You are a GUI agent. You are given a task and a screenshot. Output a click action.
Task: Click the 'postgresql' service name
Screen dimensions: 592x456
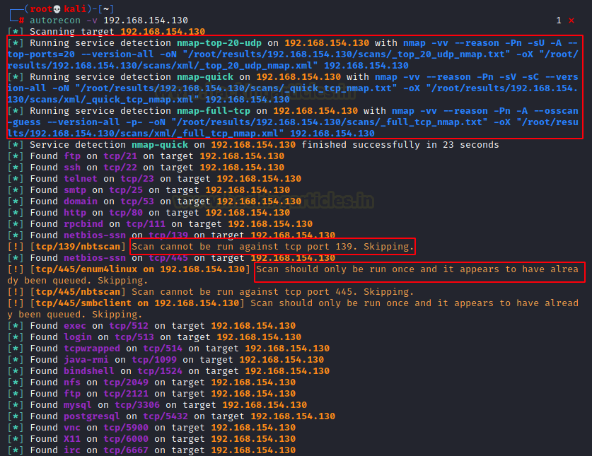point(92,416)
